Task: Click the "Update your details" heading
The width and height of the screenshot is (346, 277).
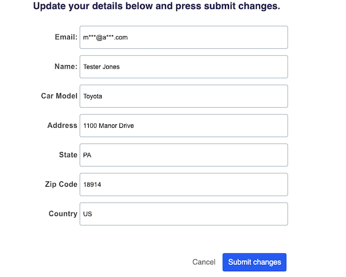Action: pos(156,6)
